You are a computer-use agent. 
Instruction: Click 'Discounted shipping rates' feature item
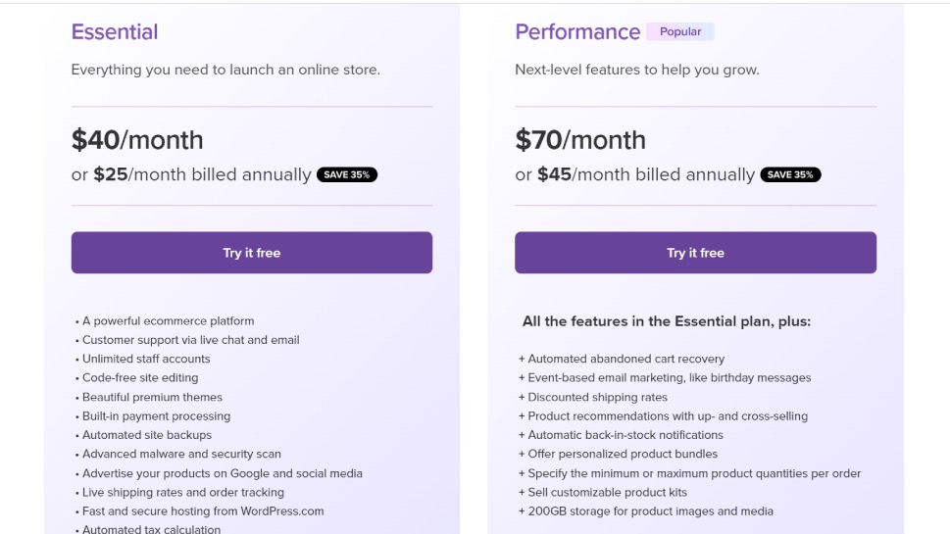pos(592,397)
